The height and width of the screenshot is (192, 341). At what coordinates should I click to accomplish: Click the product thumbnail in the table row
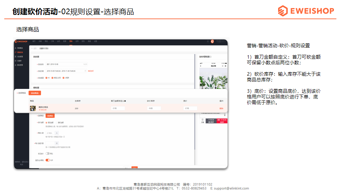pyautogui.click(x=33, y=108)
